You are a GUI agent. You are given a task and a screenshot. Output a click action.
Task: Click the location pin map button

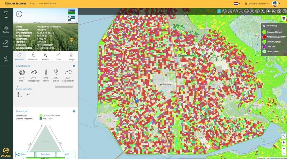(x=284, y=143)
